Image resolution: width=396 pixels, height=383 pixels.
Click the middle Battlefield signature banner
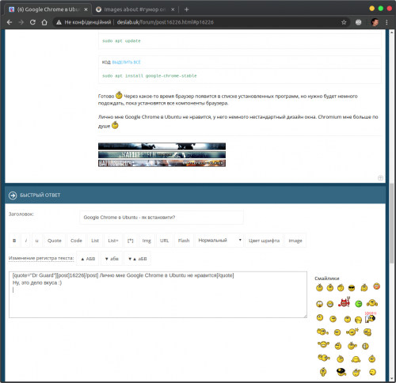pos(162,154)
